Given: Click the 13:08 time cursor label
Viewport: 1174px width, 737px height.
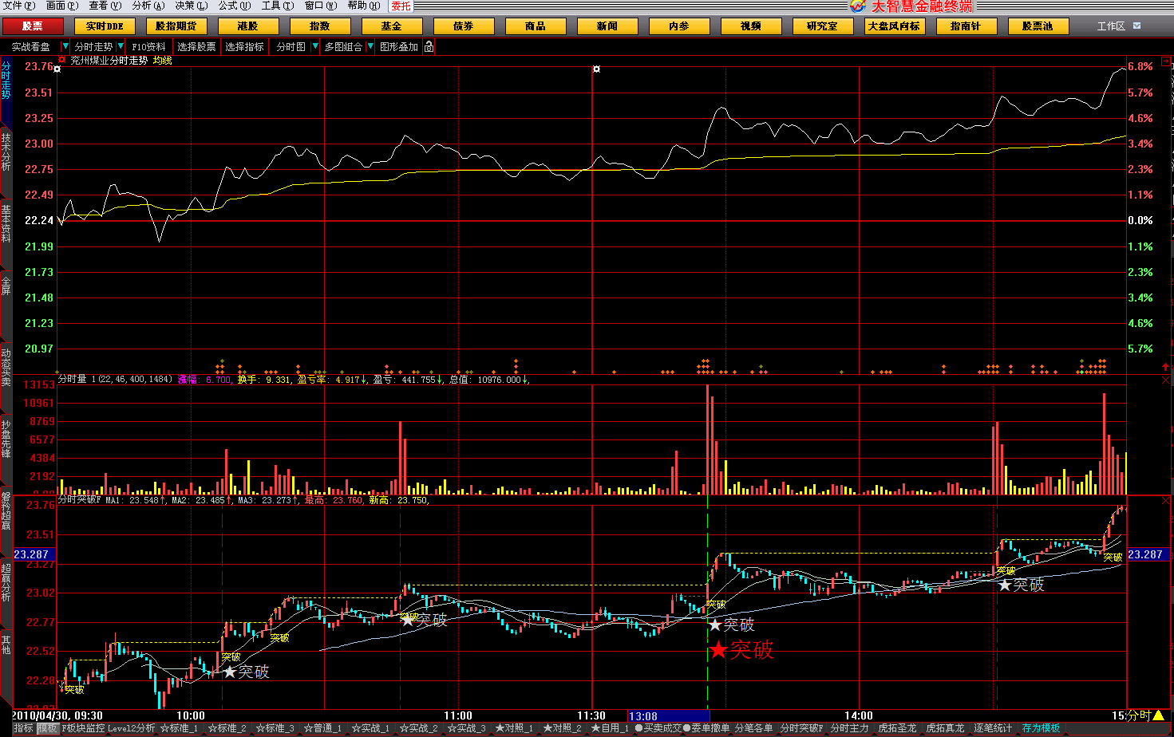Looking at the screenshot, I should pyautogui.click(x=668, y=716).
